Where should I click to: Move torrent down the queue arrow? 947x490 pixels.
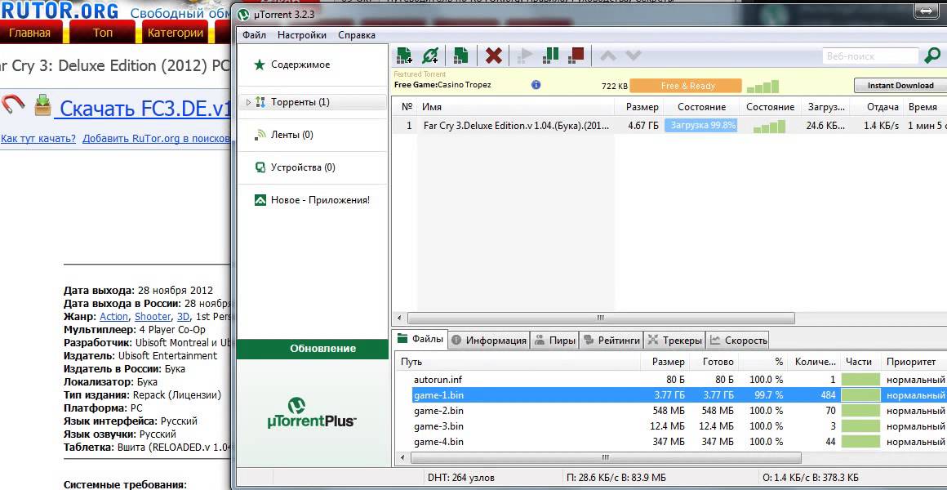tap(633, 56)
